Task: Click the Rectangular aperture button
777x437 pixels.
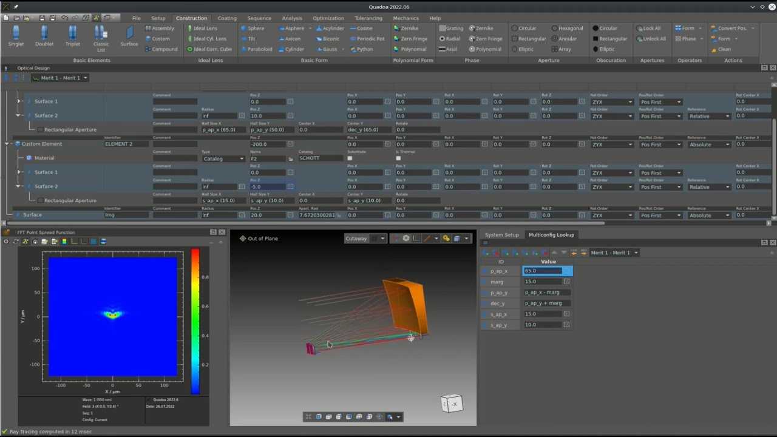Action: point(529,39)
